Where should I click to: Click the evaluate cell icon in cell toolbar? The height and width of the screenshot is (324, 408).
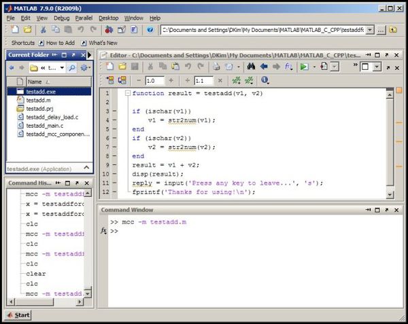[110, 80]
